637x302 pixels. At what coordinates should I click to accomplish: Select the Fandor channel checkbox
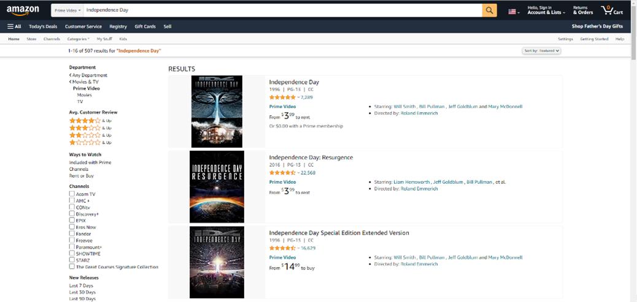coord(72,233)
